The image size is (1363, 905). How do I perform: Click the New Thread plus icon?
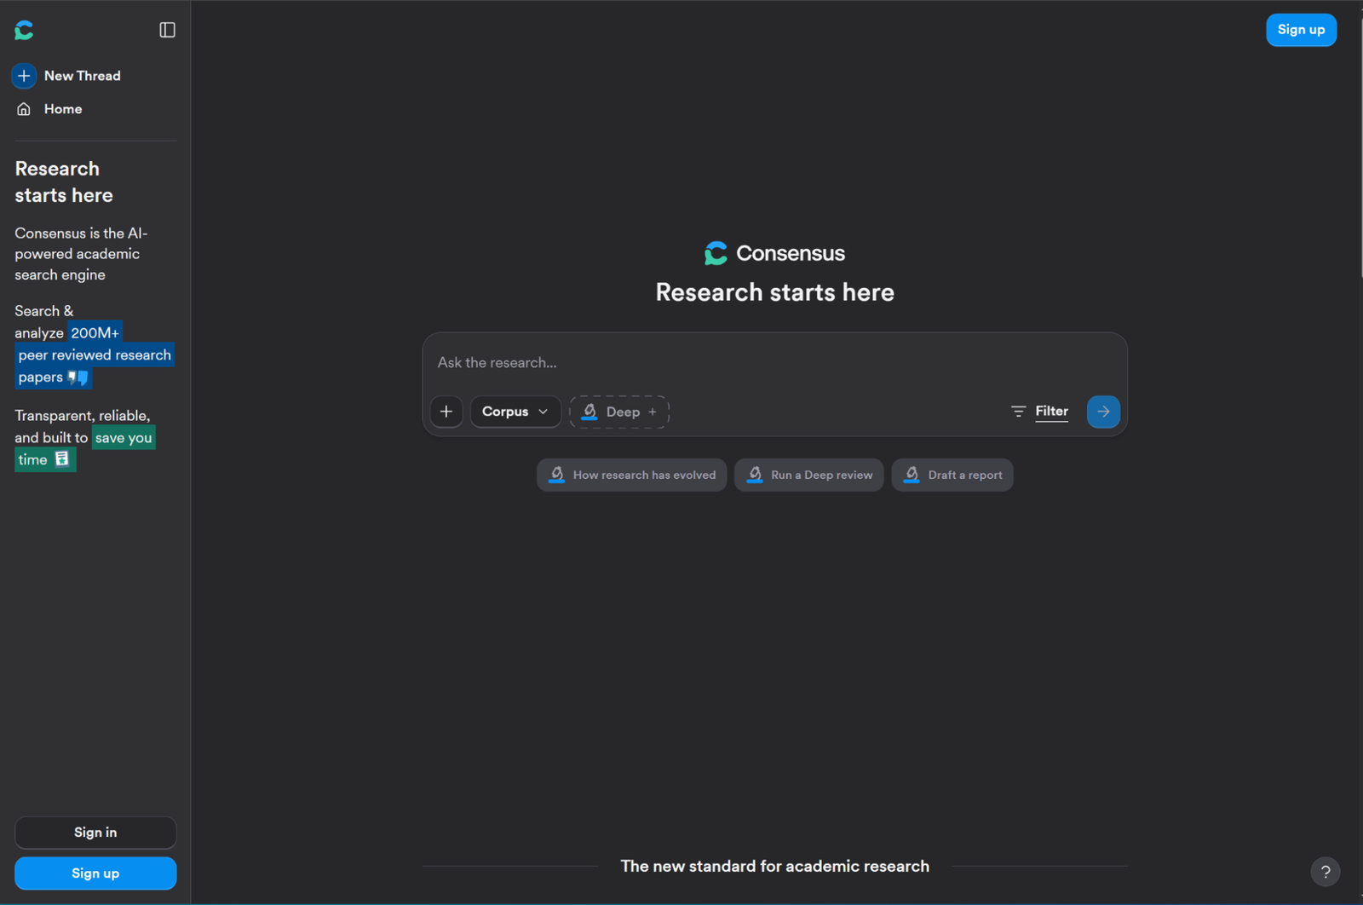click(x=24, y=76)
